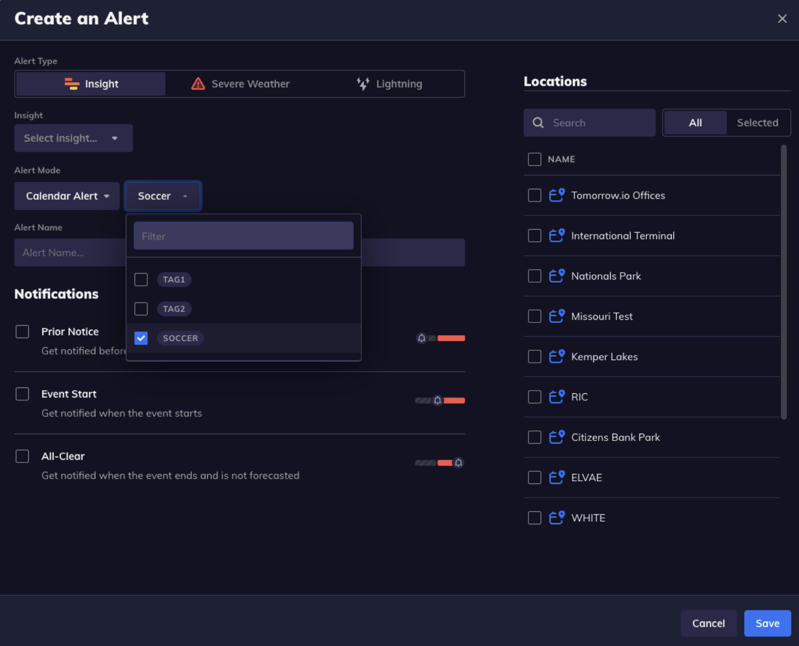Click the location icon beside Tomorrow.io Offices

coord(556,195)
